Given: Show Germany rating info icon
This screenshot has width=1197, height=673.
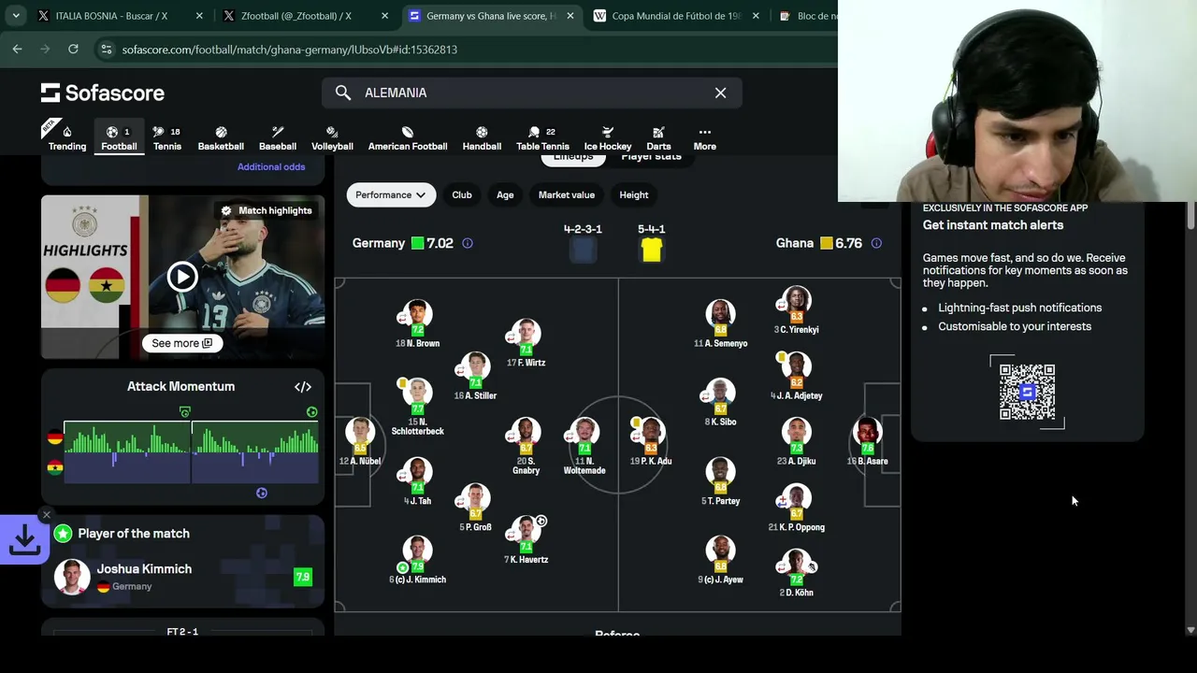Looking at the screenshot, I should pos(468,243).
